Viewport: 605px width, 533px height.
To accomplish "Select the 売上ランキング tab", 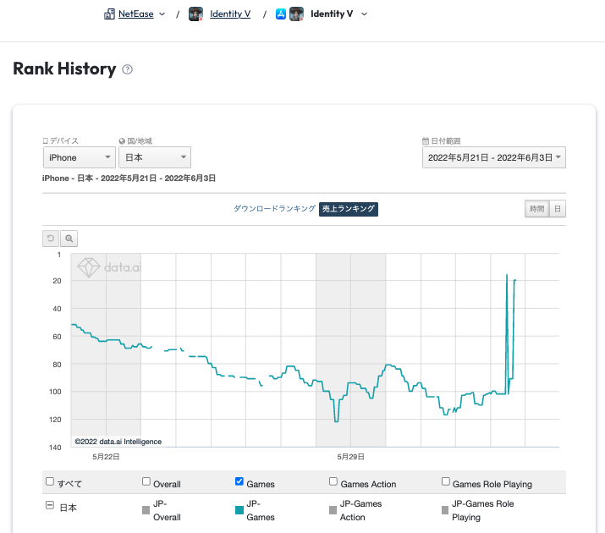I will pos(349,209).
